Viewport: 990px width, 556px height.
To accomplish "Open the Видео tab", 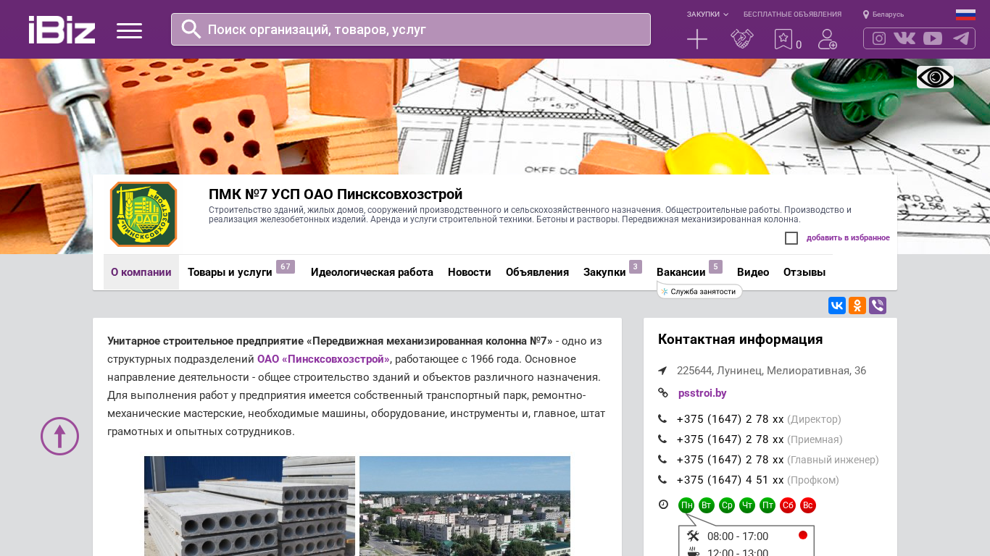I will point(753,272).
